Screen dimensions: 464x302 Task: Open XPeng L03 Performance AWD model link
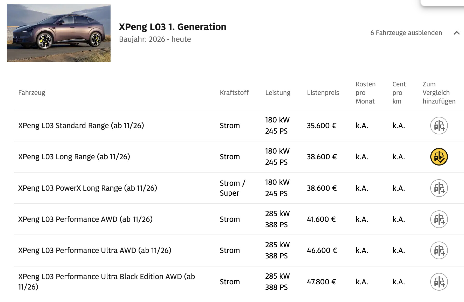[x=85, y=219]
